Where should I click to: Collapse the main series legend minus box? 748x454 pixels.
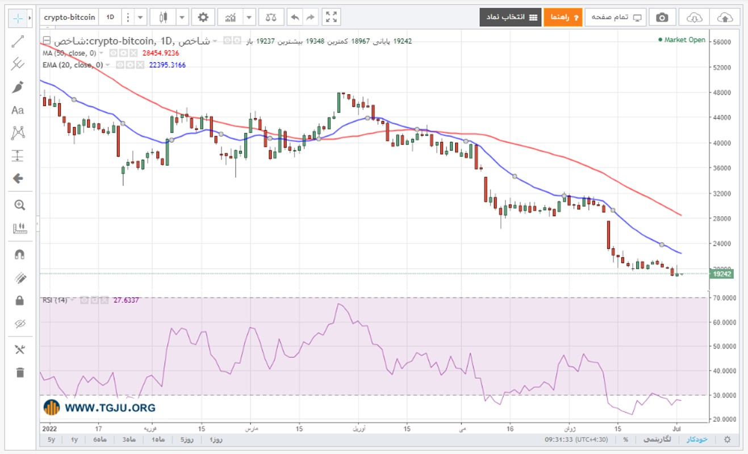click(x=46, y=41)
